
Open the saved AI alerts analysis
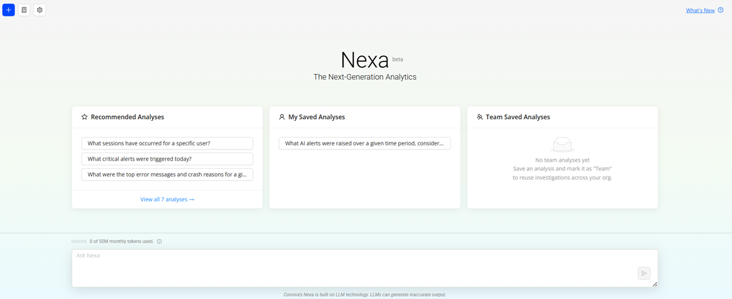[x=365, y=143]
